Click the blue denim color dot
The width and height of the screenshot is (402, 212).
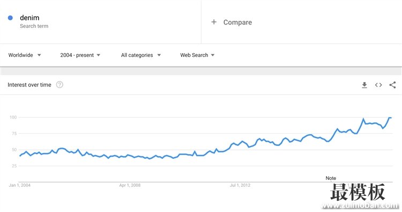point(10,18)
